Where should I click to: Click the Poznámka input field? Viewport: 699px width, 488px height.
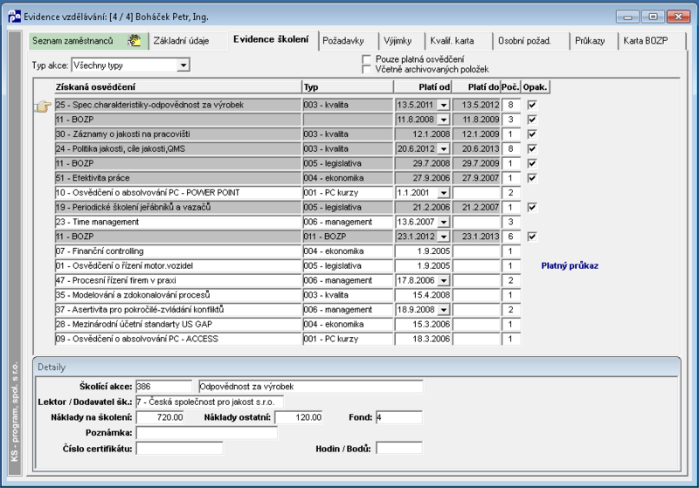(x=206, y=433)
